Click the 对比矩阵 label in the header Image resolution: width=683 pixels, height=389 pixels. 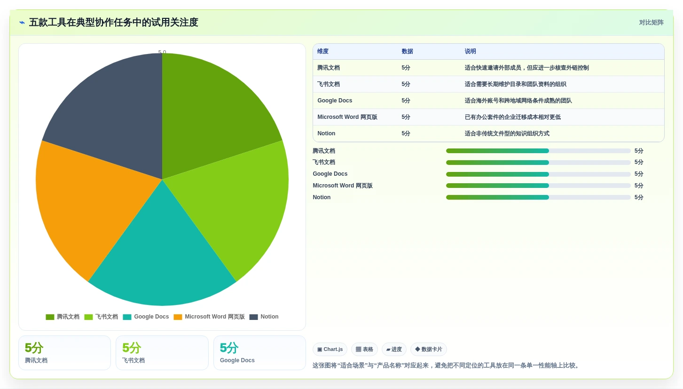(651, 23)
